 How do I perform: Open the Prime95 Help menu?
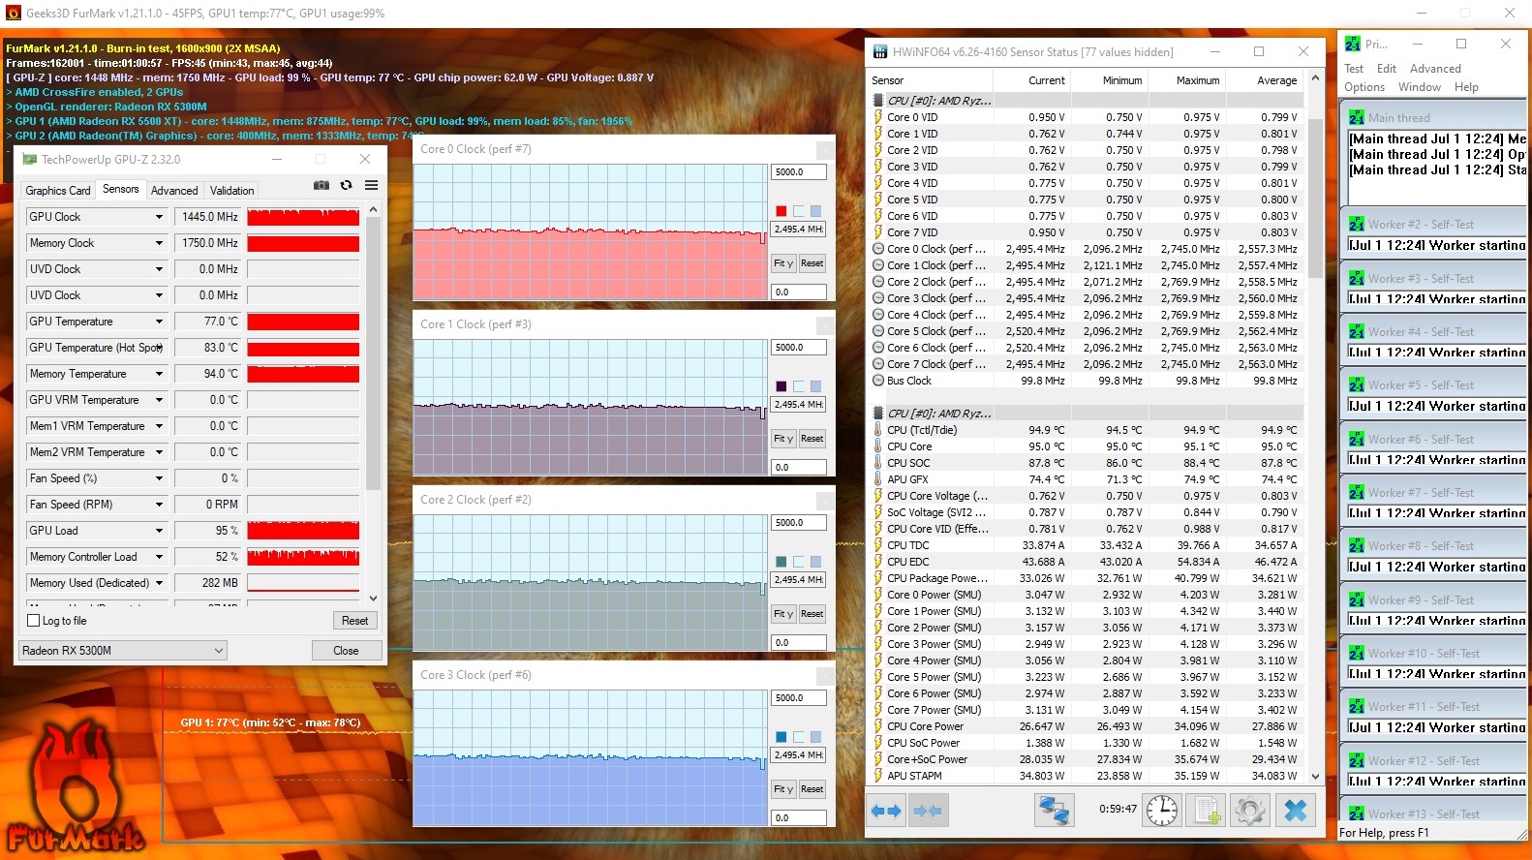point(1466,87)
